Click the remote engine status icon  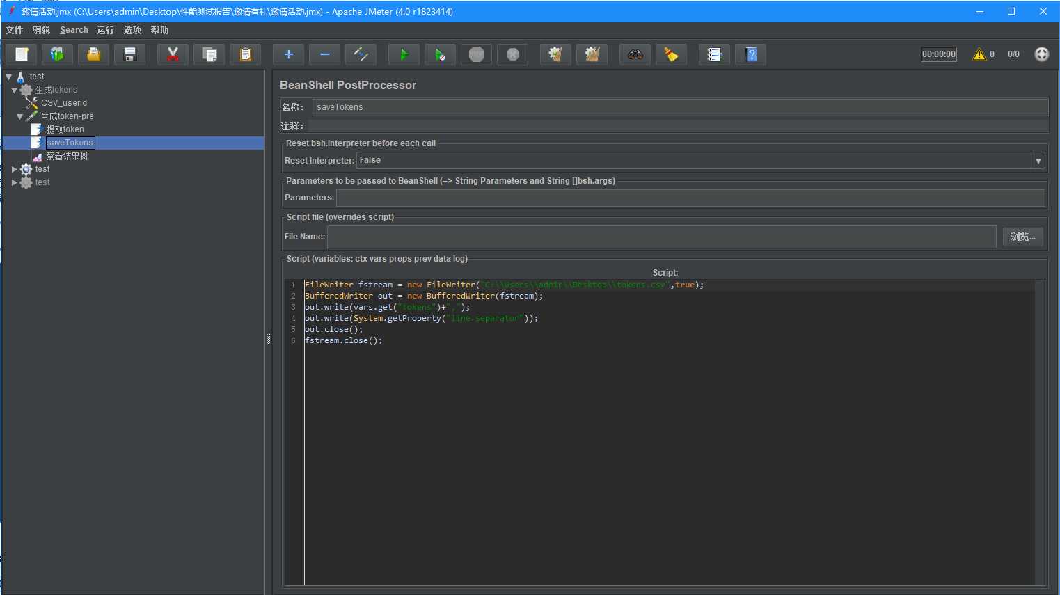tap(1042, 54)
